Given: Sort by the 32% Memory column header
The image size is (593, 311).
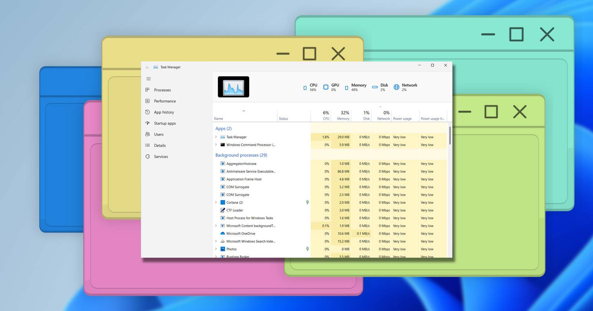Looking at the screenshot, I should [x=341, y=116].
